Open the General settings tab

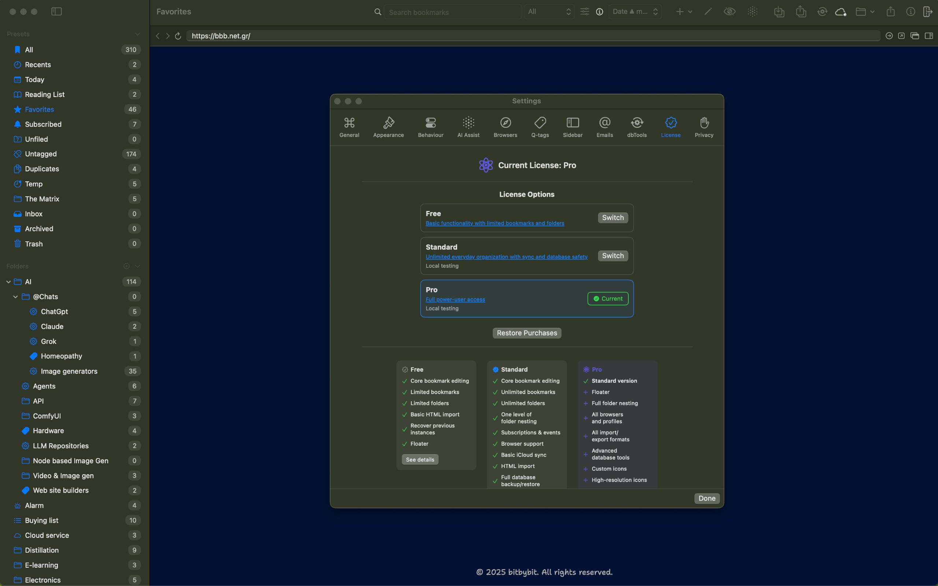pyautogui.click(x=349, y=127)
